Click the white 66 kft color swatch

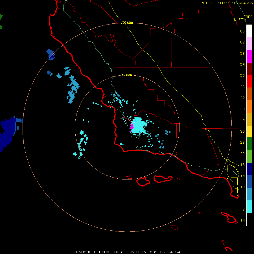(249, 31)
